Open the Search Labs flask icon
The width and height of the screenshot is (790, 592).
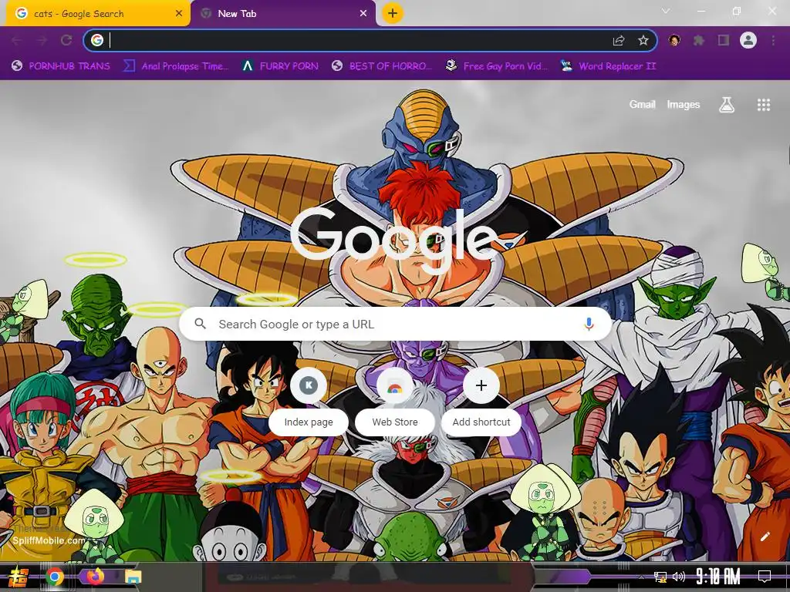(x=727, y=105)
